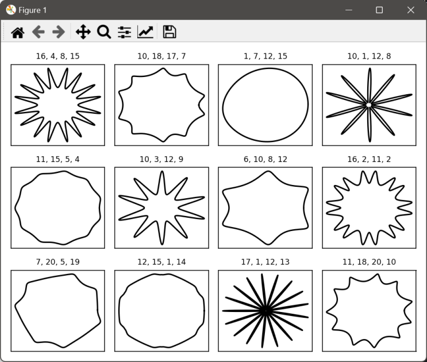Go back to previous view arrow

pos(39,32)
